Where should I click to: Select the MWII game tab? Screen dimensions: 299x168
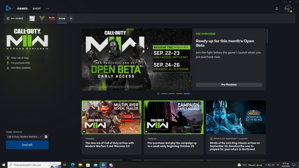click(62, 19)
